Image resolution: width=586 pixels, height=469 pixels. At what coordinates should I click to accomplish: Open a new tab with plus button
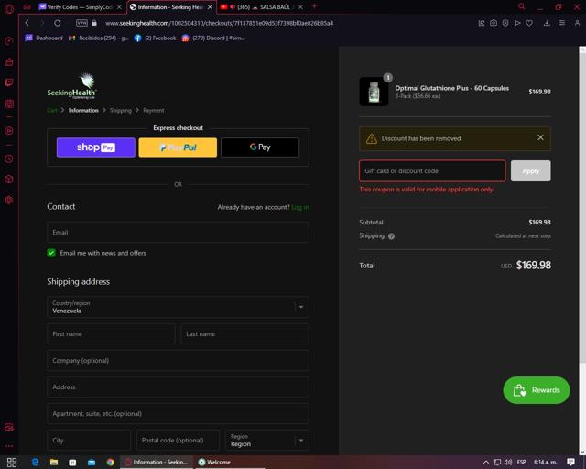[314, 6]
